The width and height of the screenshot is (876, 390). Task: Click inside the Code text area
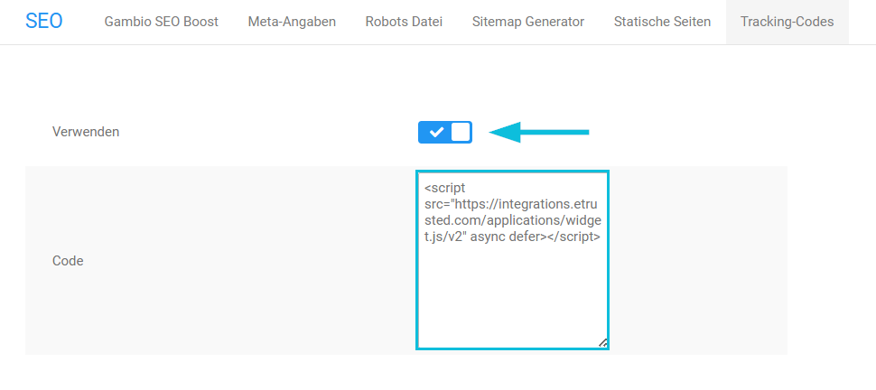[x=512, y=260]
